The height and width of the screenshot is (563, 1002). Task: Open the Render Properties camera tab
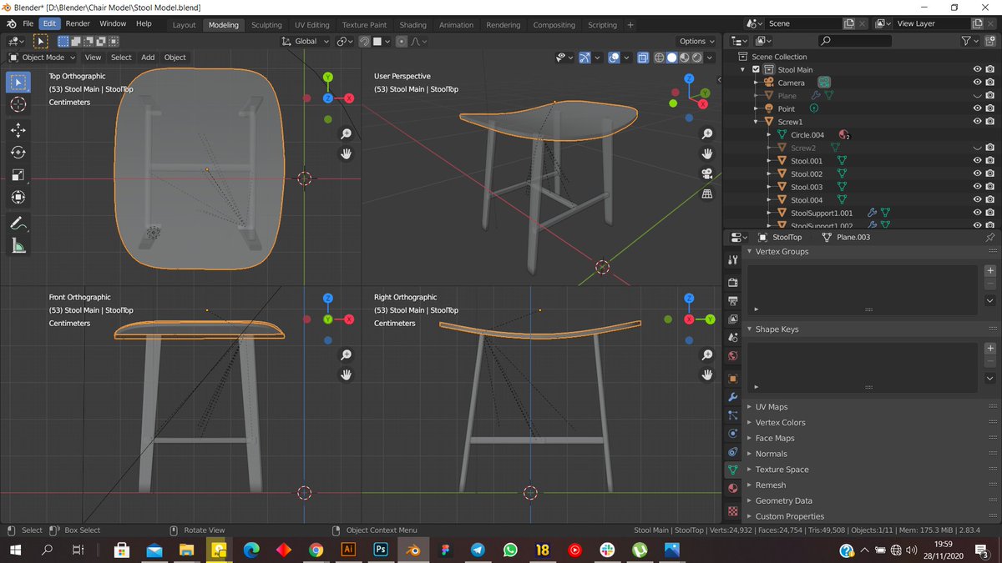click(x=732, y=284)
